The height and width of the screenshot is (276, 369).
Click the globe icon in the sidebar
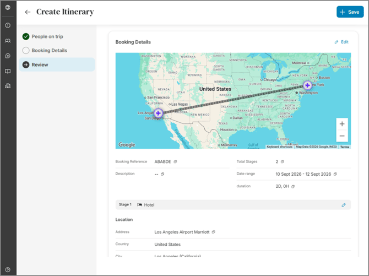click(8, 7)
